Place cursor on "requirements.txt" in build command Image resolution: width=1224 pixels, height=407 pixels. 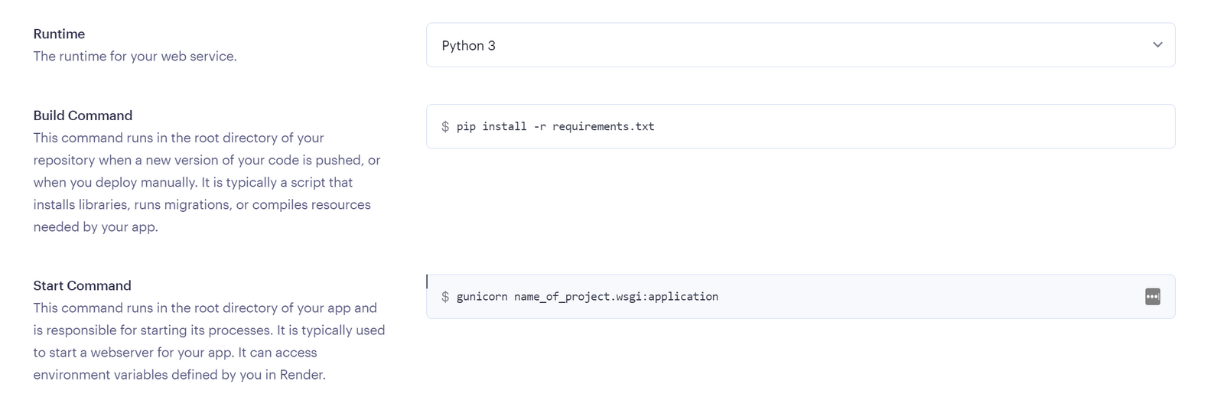point(603,127)
